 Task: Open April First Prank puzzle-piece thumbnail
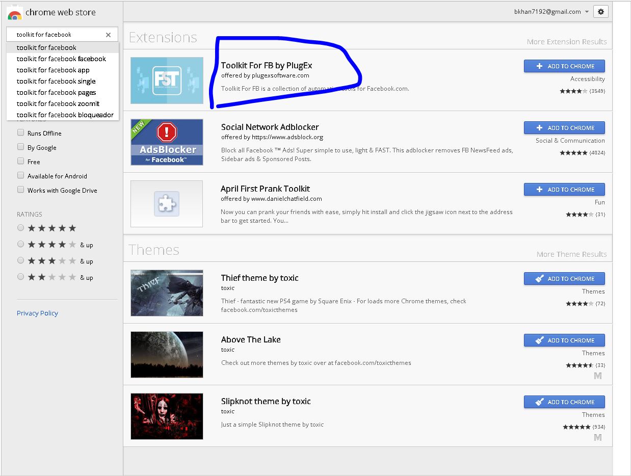167,204
